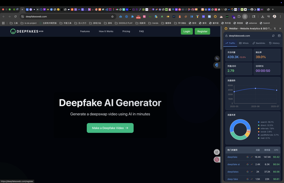Open the 工具 bookmarks folder
This screenshot has width=284, height=183.
tap(14, 23)
